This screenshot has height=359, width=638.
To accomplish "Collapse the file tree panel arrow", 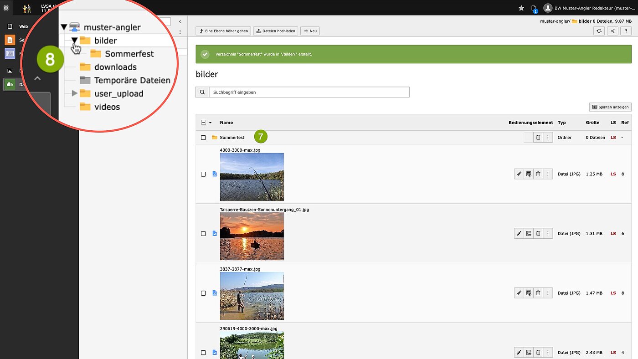I will pos(180,21).
